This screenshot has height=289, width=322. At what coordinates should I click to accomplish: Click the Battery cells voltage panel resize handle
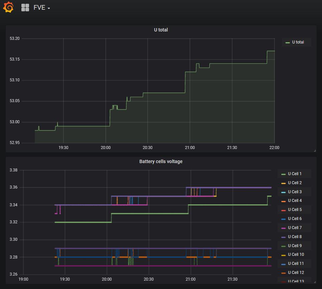click(315, 282)
